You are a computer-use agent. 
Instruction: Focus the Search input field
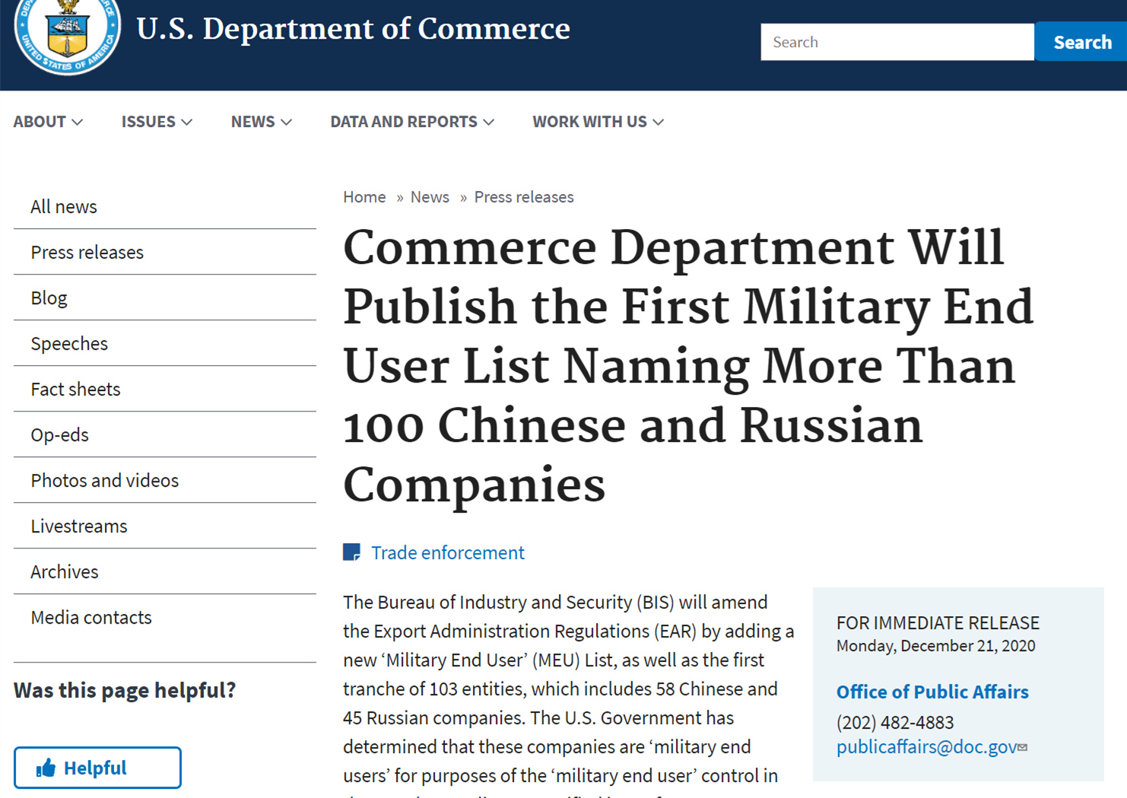click(x=897, y=42)
